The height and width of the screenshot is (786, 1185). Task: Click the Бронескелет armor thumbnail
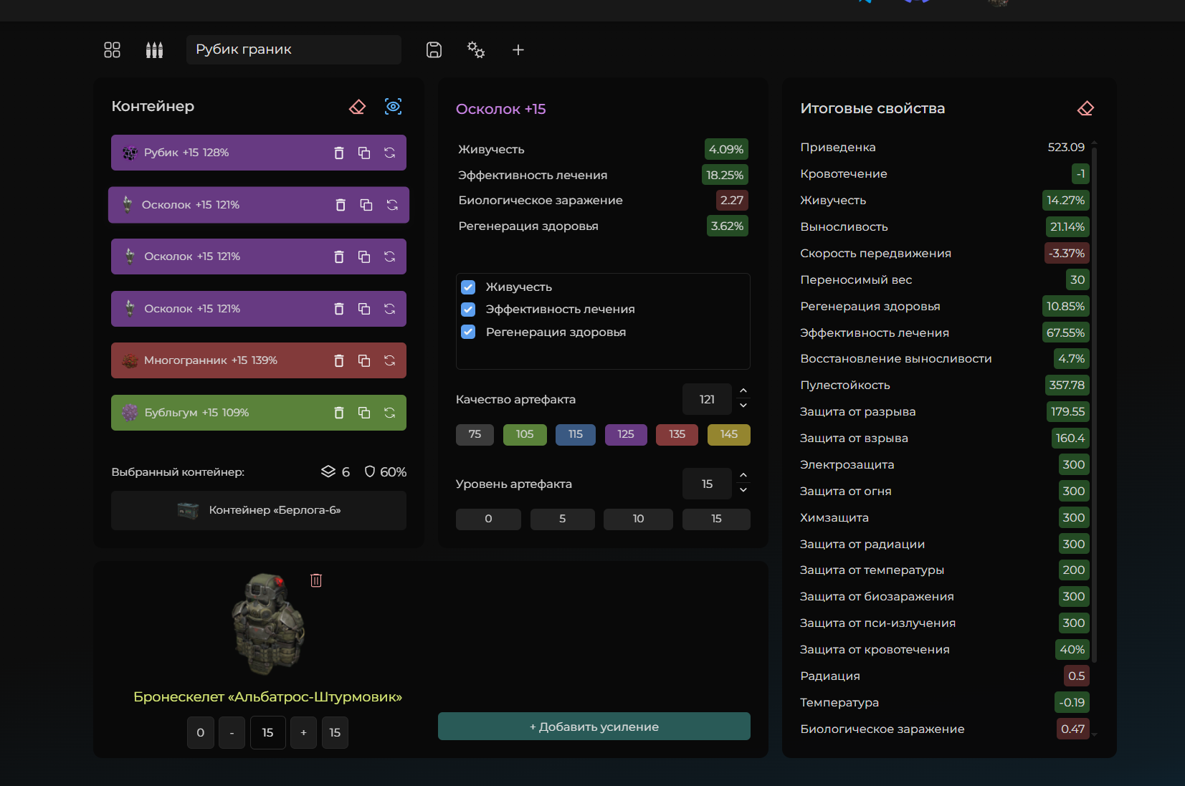click(268, 623)
